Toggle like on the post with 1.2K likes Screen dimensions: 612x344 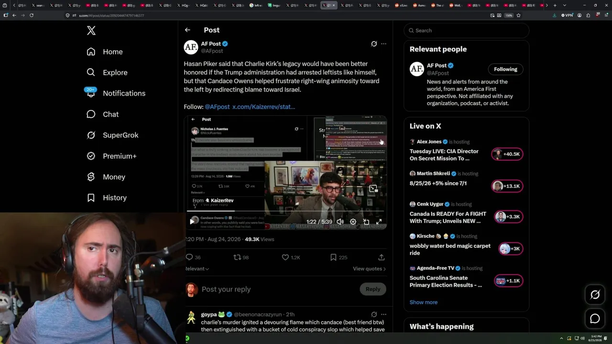click(x=291, y=258)
